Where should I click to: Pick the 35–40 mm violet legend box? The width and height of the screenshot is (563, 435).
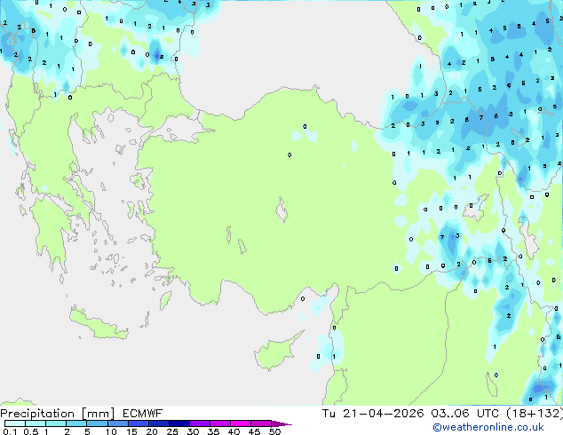(219, 423)
